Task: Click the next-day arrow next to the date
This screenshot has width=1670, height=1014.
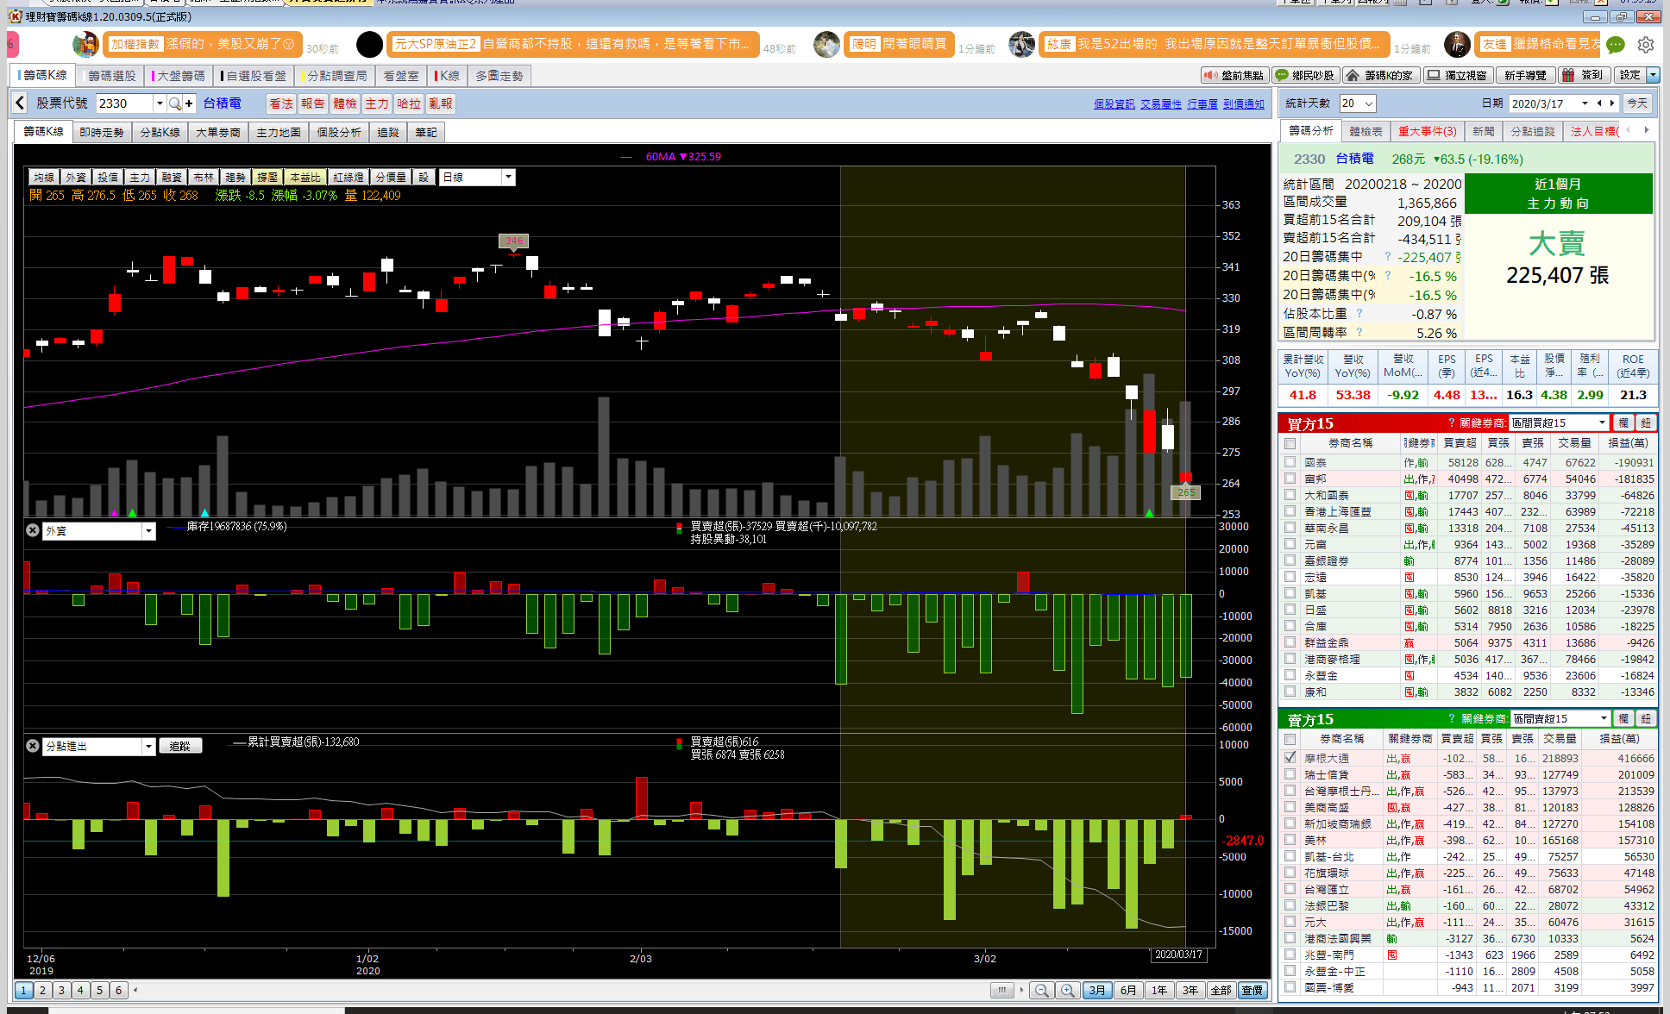Action: click(x=1611, y=103)
